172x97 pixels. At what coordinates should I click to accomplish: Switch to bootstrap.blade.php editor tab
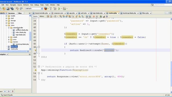click(x=129, y=13)
